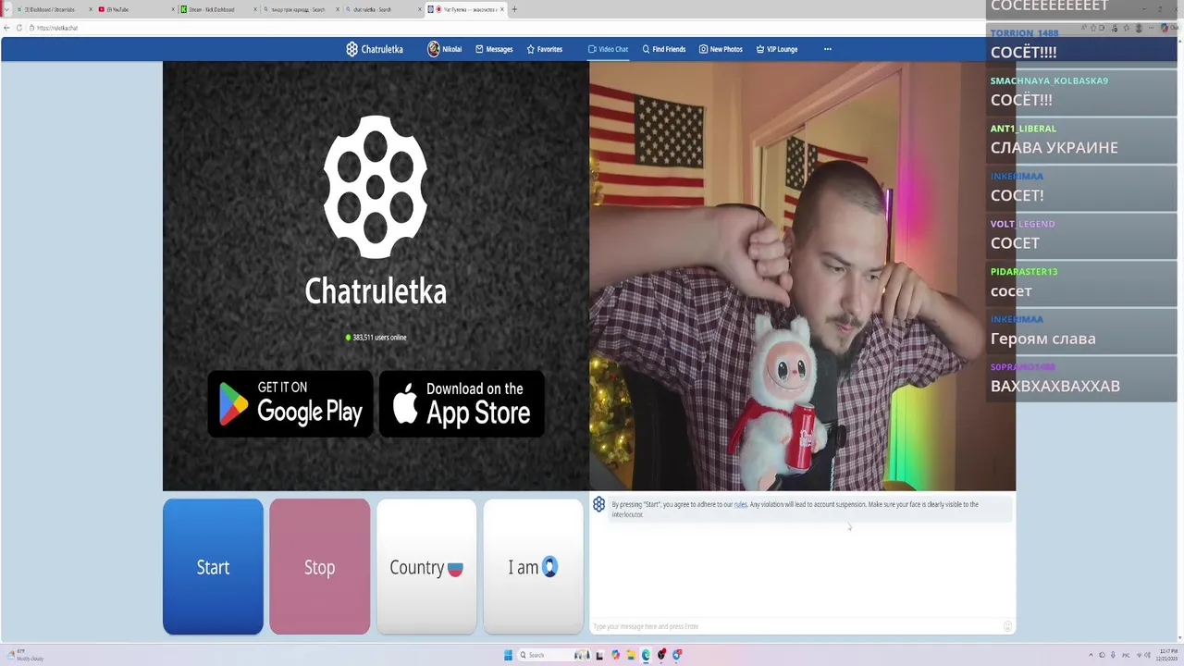
Task: Click the local webcam video preview
Action: pyautogui.click(x=802, y=276)
